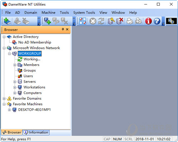178x142 pixels.
Task: Click the Favorite Domains stars icon
Action: pyautogui.click(x=9, y=98)
